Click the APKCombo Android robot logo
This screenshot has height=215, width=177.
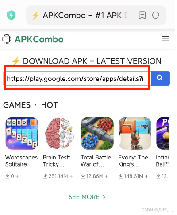pyautogui.click(x=7, y=39)
